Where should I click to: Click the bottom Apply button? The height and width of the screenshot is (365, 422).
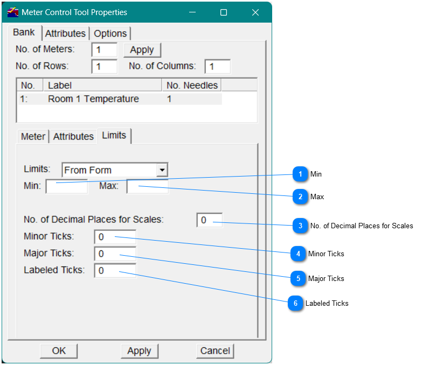tap(140, 351)
